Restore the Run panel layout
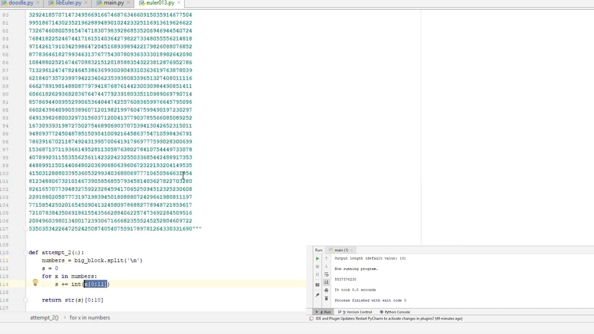This screenshot has height=334, width=594. (x=317, y=284)
